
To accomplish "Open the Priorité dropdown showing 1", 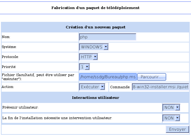I will (85, 67).
